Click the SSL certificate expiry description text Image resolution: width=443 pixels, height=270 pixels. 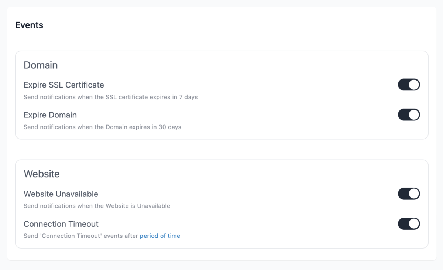tap(110, 97)
